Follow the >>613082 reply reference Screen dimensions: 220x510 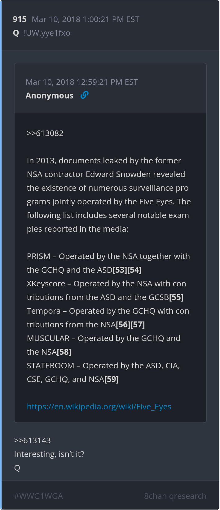coord(45,133)
